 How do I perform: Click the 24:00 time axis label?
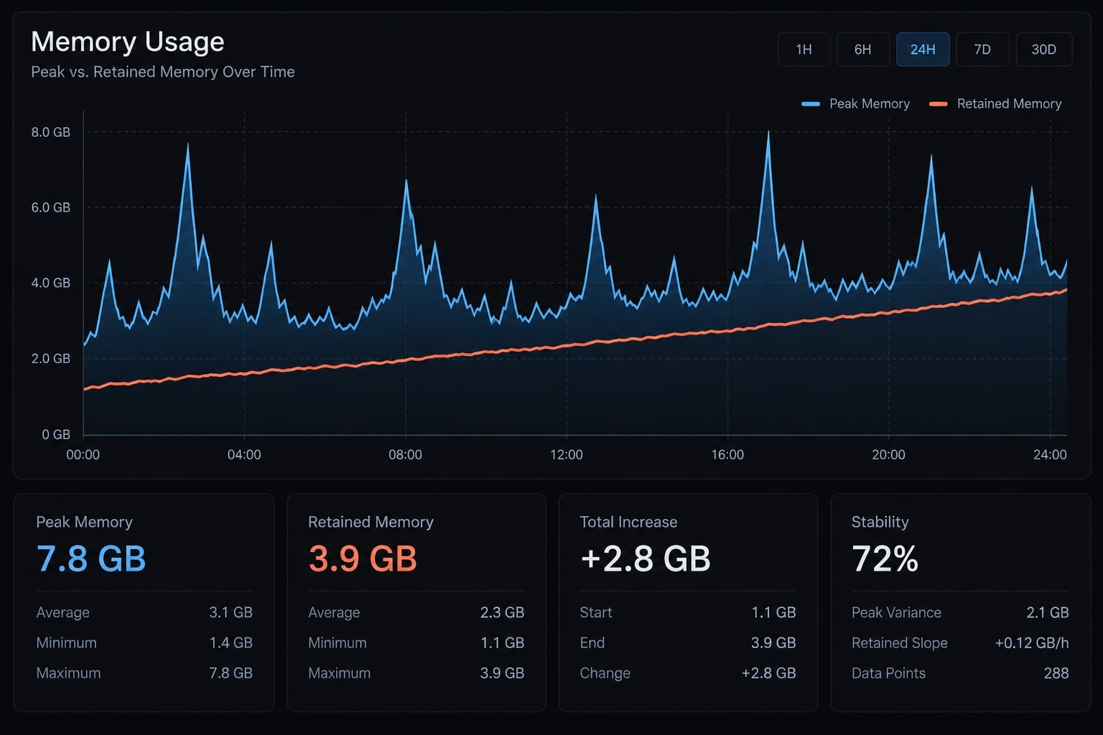pyautogui.click(x=1050, y=454)
